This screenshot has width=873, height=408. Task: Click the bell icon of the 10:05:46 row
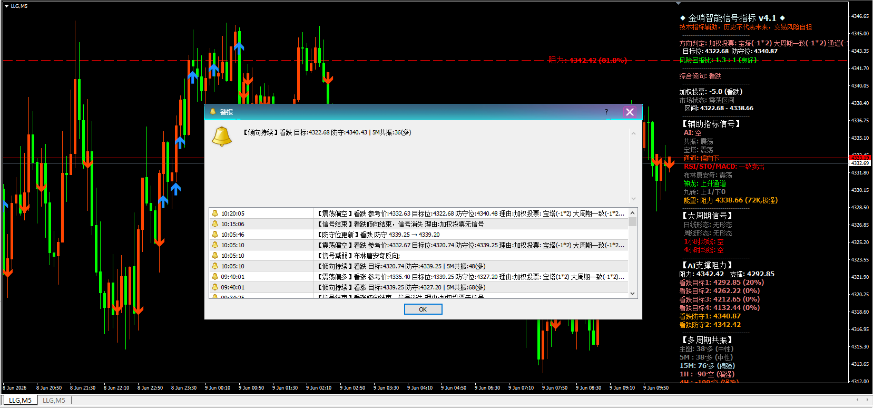[x=215, y=235]
